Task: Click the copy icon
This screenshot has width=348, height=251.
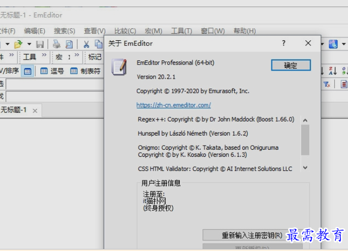Action: (x=99, y=44)
